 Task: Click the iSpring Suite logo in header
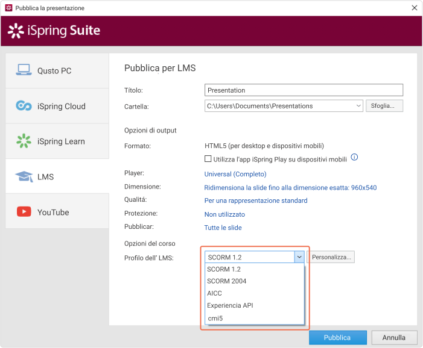(54, 31)
